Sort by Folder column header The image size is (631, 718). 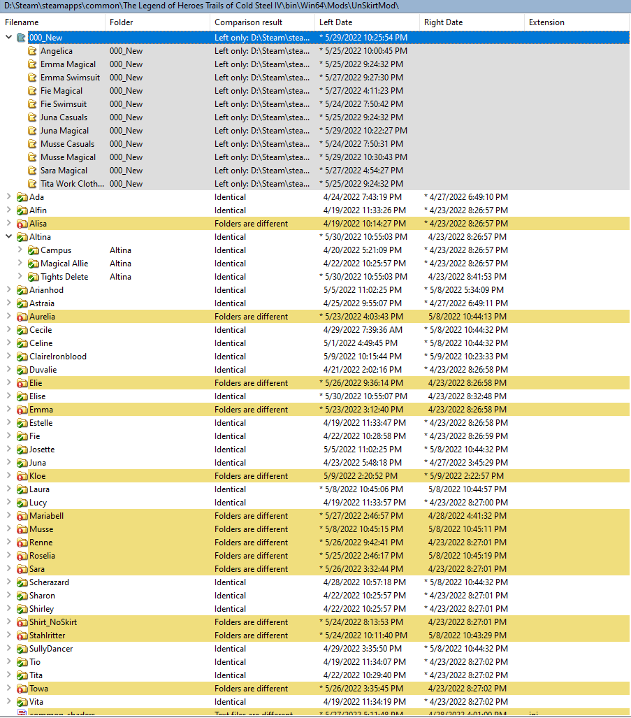point(157,22)
